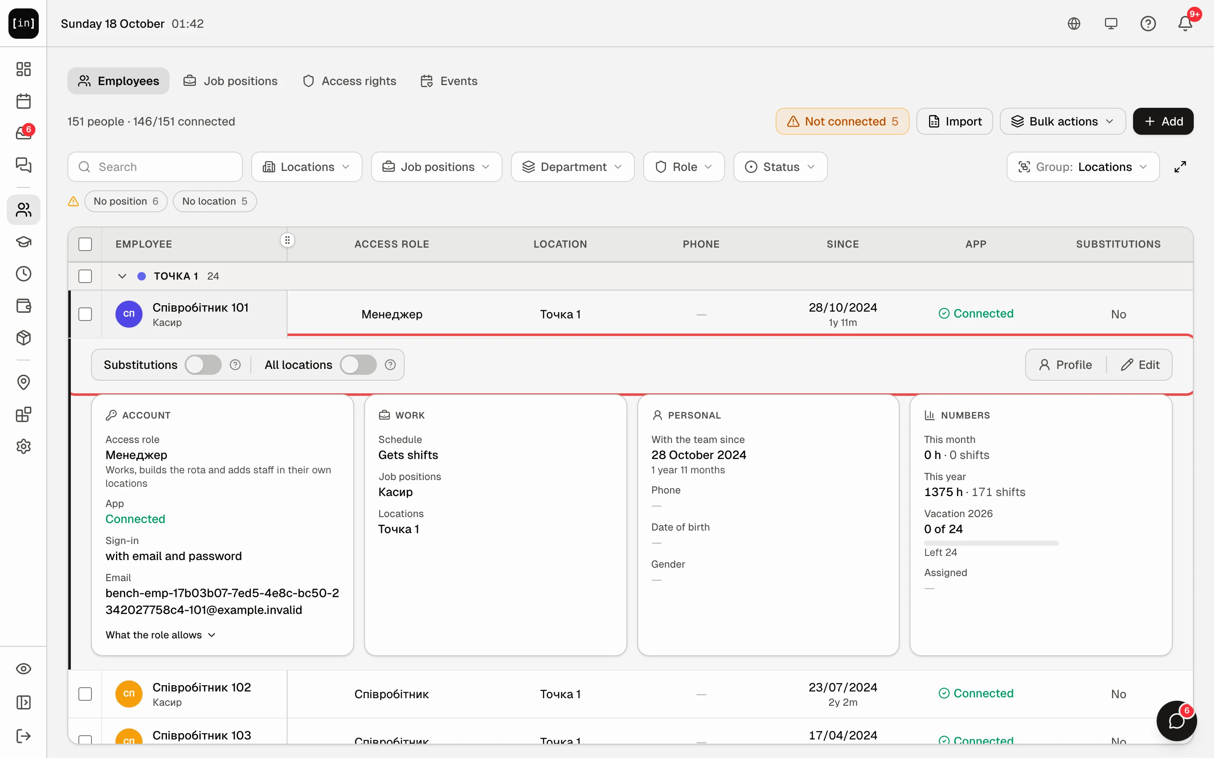1214x758 pixels.
Task: Enable the All locations toggle
Action: [358, 364]
